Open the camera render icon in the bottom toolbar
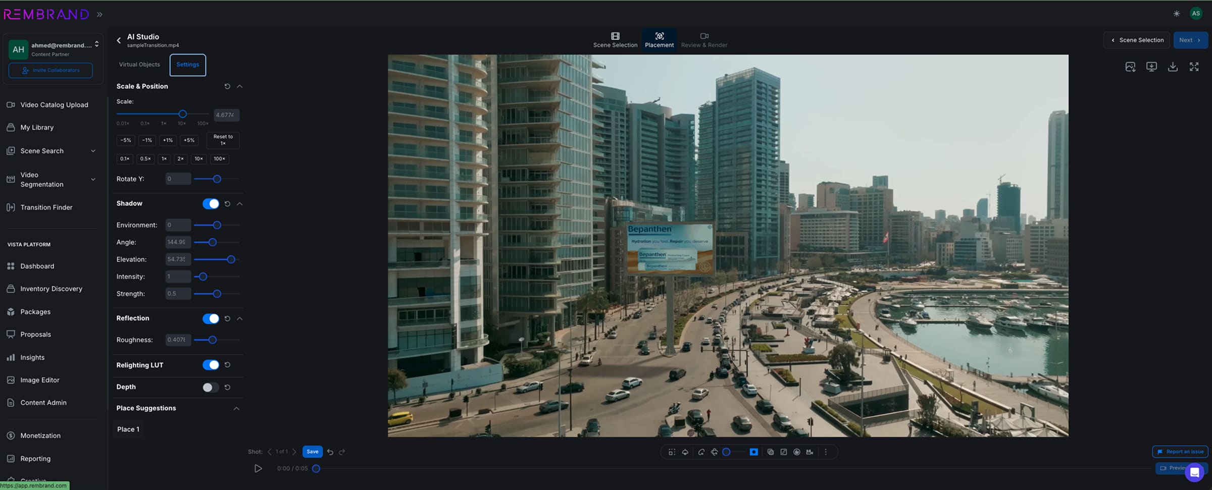Viewport: 1212px width, 490px height. pos(810,452)
